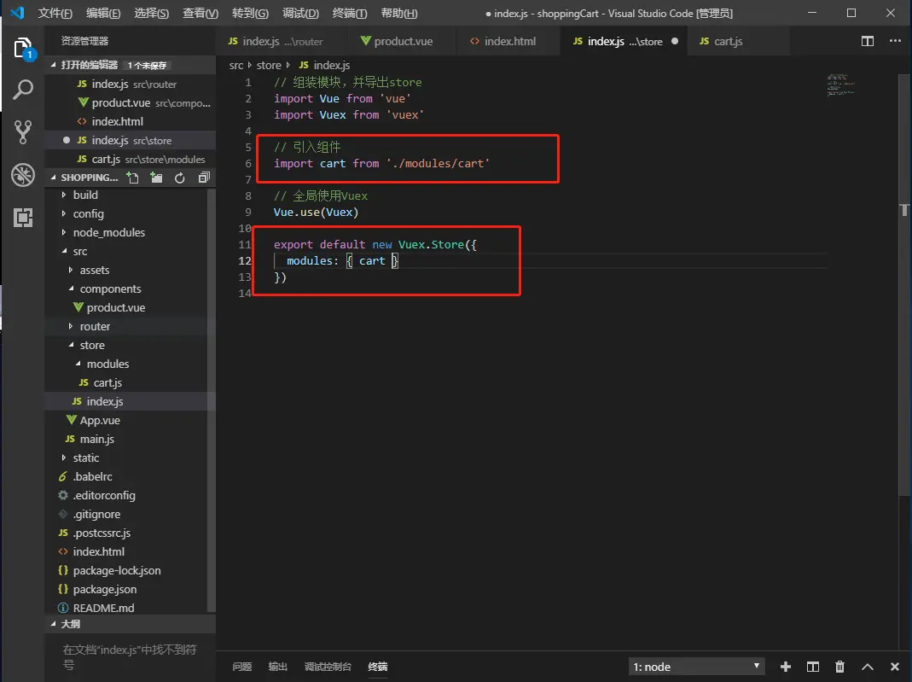
Task: Open the 问题 panel tab
Action: click(x=242, y=667)
